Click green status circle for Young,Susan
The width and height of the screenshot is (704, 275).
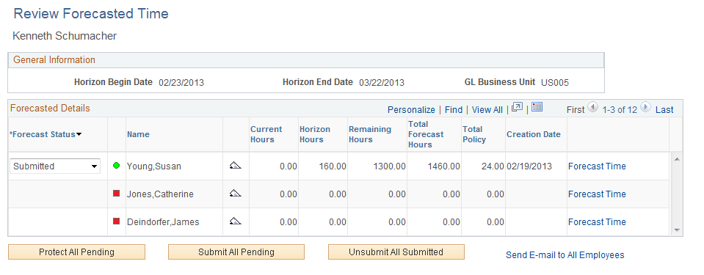click(117, 166)
